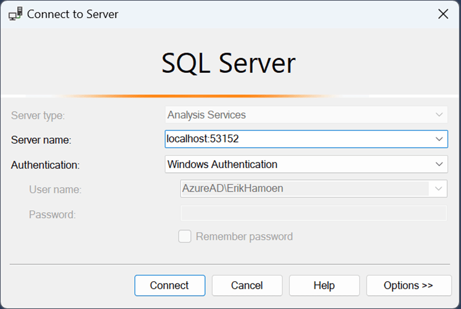Open Help for this dialog
The height and width of the screenshot is (309, 461).
tap(324, 286)
